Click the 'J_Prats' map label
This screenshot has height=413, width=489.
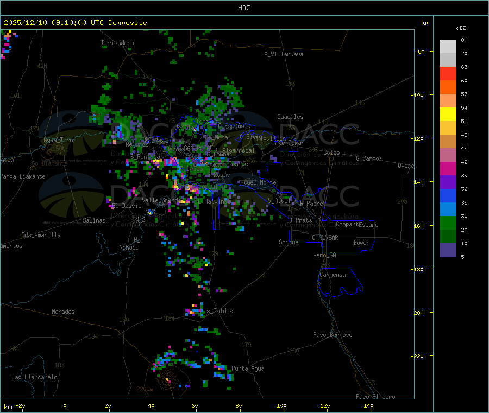[x=300, y=220]
